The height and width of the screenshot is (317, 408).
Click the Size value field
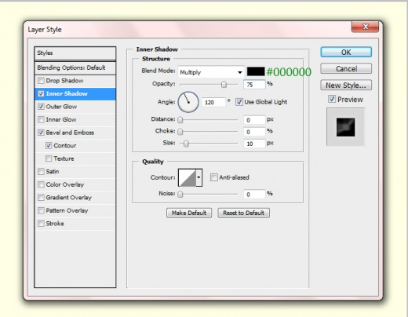tap(254, 144)
